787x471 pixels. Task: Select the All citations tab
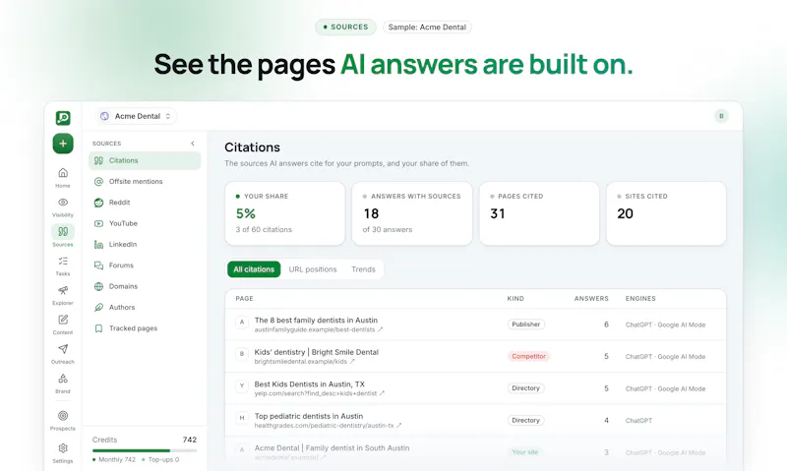tap(254, 269)
